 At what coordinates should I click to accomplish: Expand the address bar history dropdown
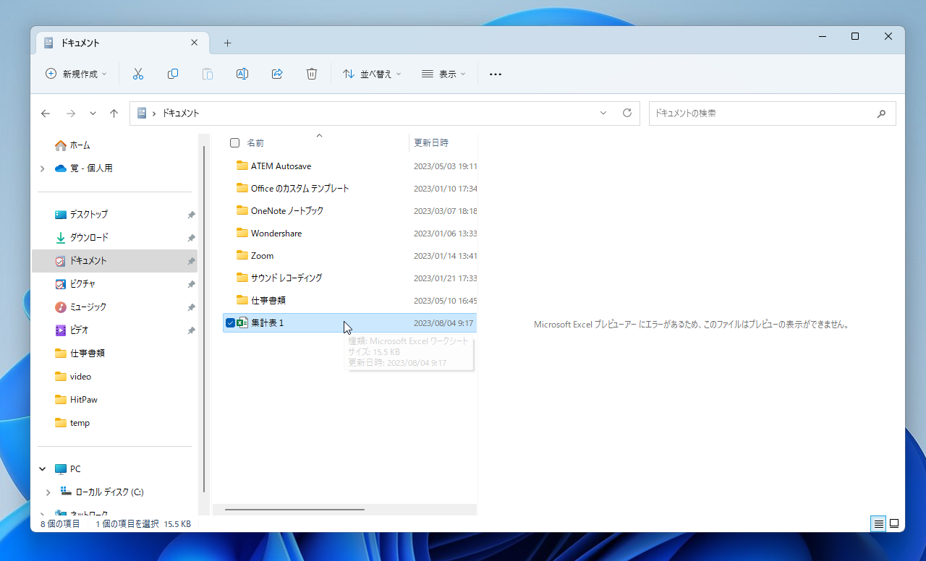(x=604, y=113)
